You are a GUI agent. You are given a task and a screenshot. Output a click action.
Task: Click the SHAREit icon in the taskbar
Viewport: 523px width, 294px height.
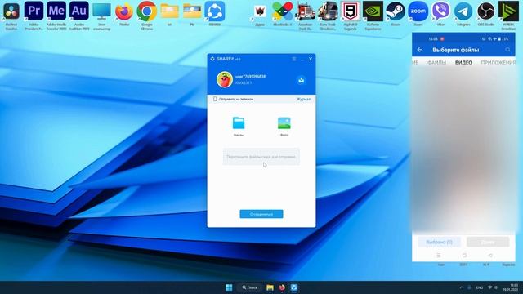294,287
